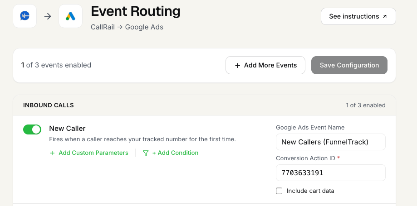The height and width of the screenshot is (206, 417).
Task: Click Add Custom Parameters link
Action: tap(89, 153)
